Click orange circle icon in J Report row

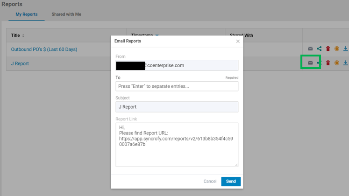coord(337,63)
